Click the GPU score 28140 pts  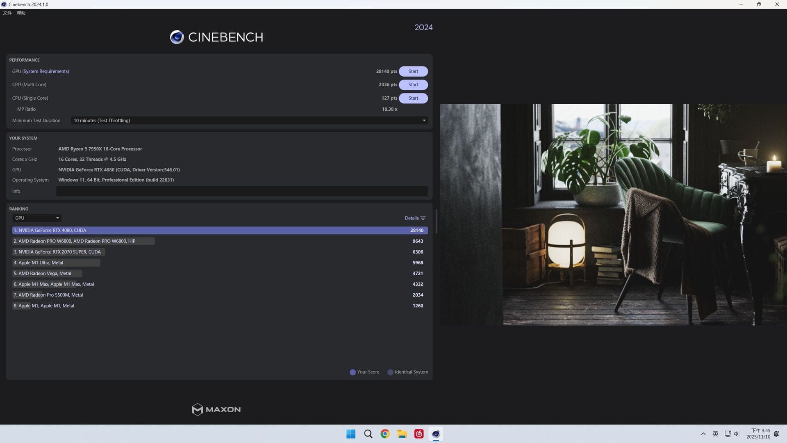point(387,71)
